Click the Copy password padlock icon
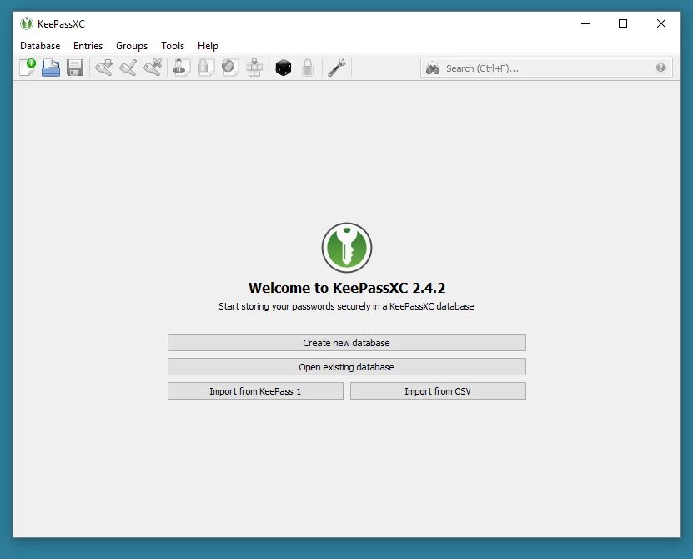693x559 pixels. point(205,68)
